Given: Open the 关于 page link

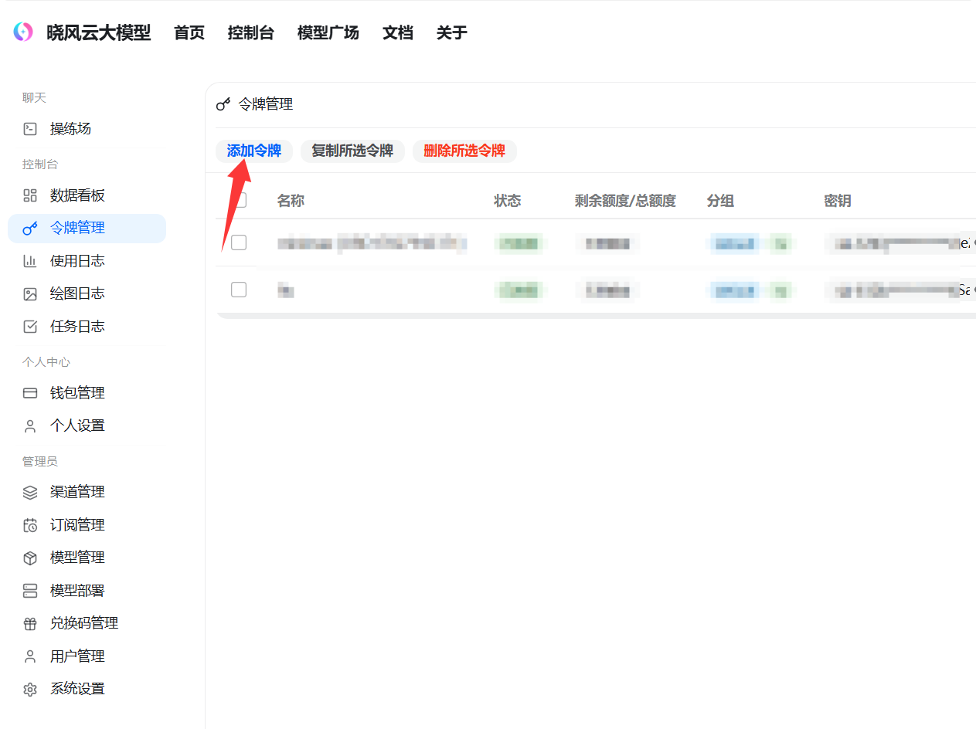Looking at the screenshot, I should pos(452,32).
